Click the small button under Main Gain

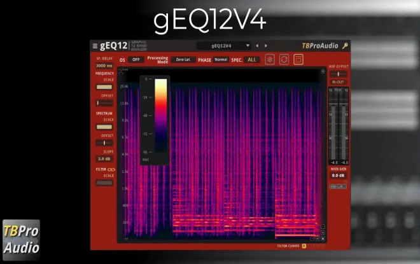coord(338,186)
